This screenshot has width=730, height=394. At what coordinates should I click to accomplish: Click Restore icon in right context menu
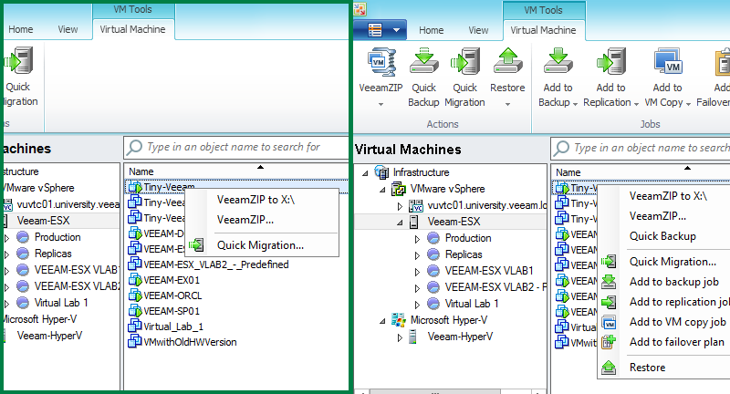tap(609, 368)
